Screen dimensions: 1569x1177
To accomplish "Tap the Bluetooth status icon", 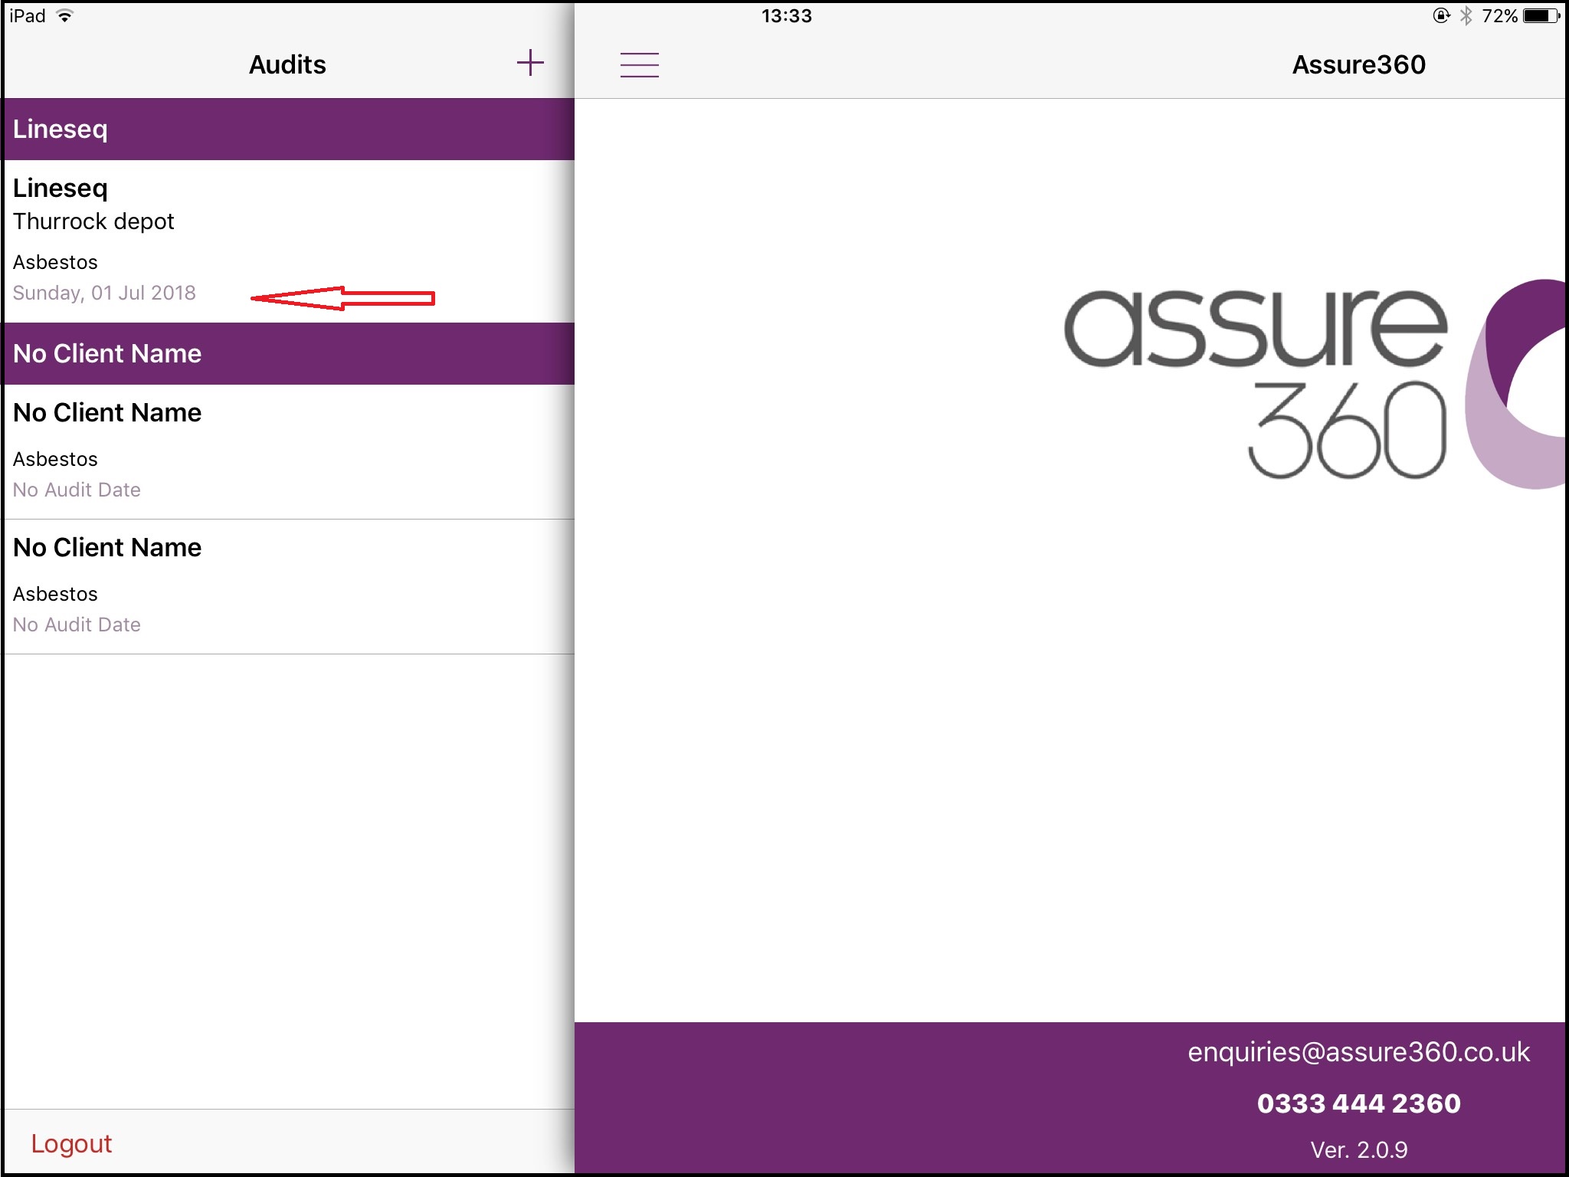I will coord(1466,16).
